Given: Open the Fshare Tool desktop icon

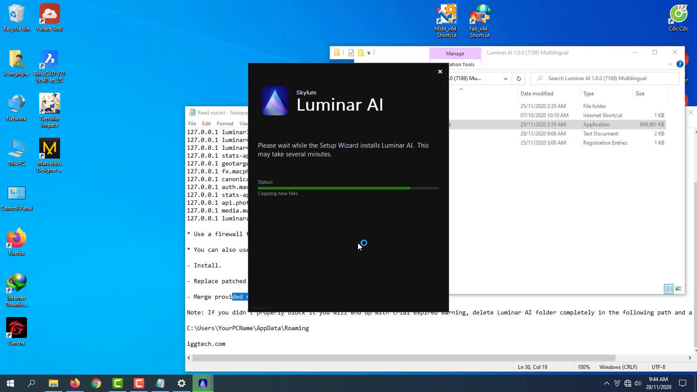Looking at the screenshot, I should pos(49,18).
